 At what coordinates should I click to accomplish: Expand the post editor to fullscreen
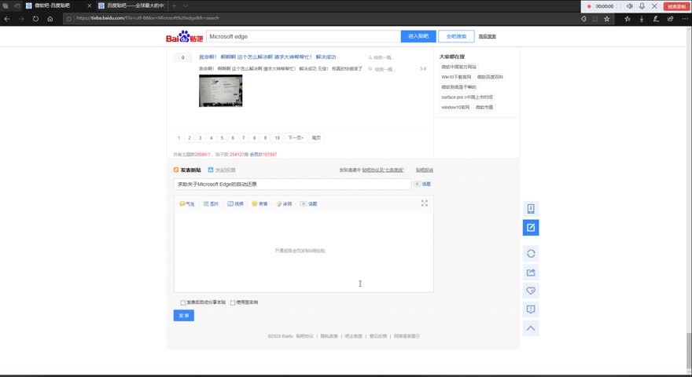tap(425, 203)
